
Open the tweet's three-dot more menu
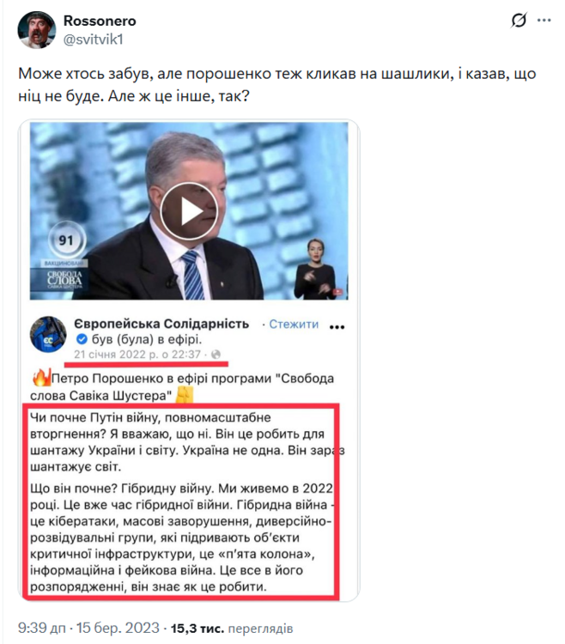pos(544,20)
